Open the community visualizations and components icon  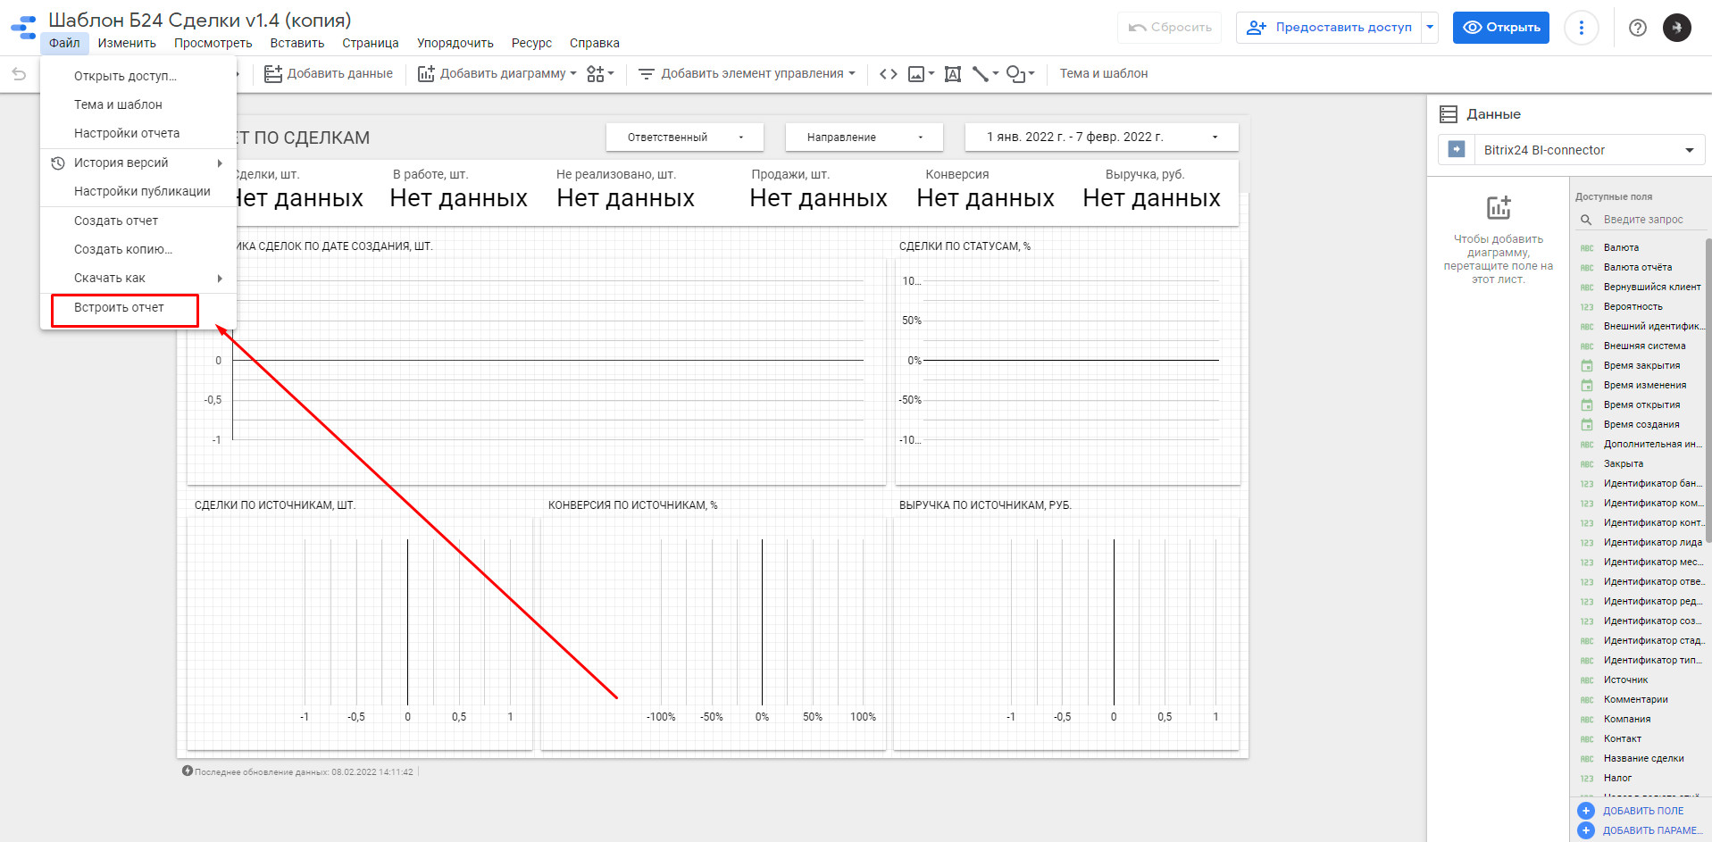click(x=599, y=74)
